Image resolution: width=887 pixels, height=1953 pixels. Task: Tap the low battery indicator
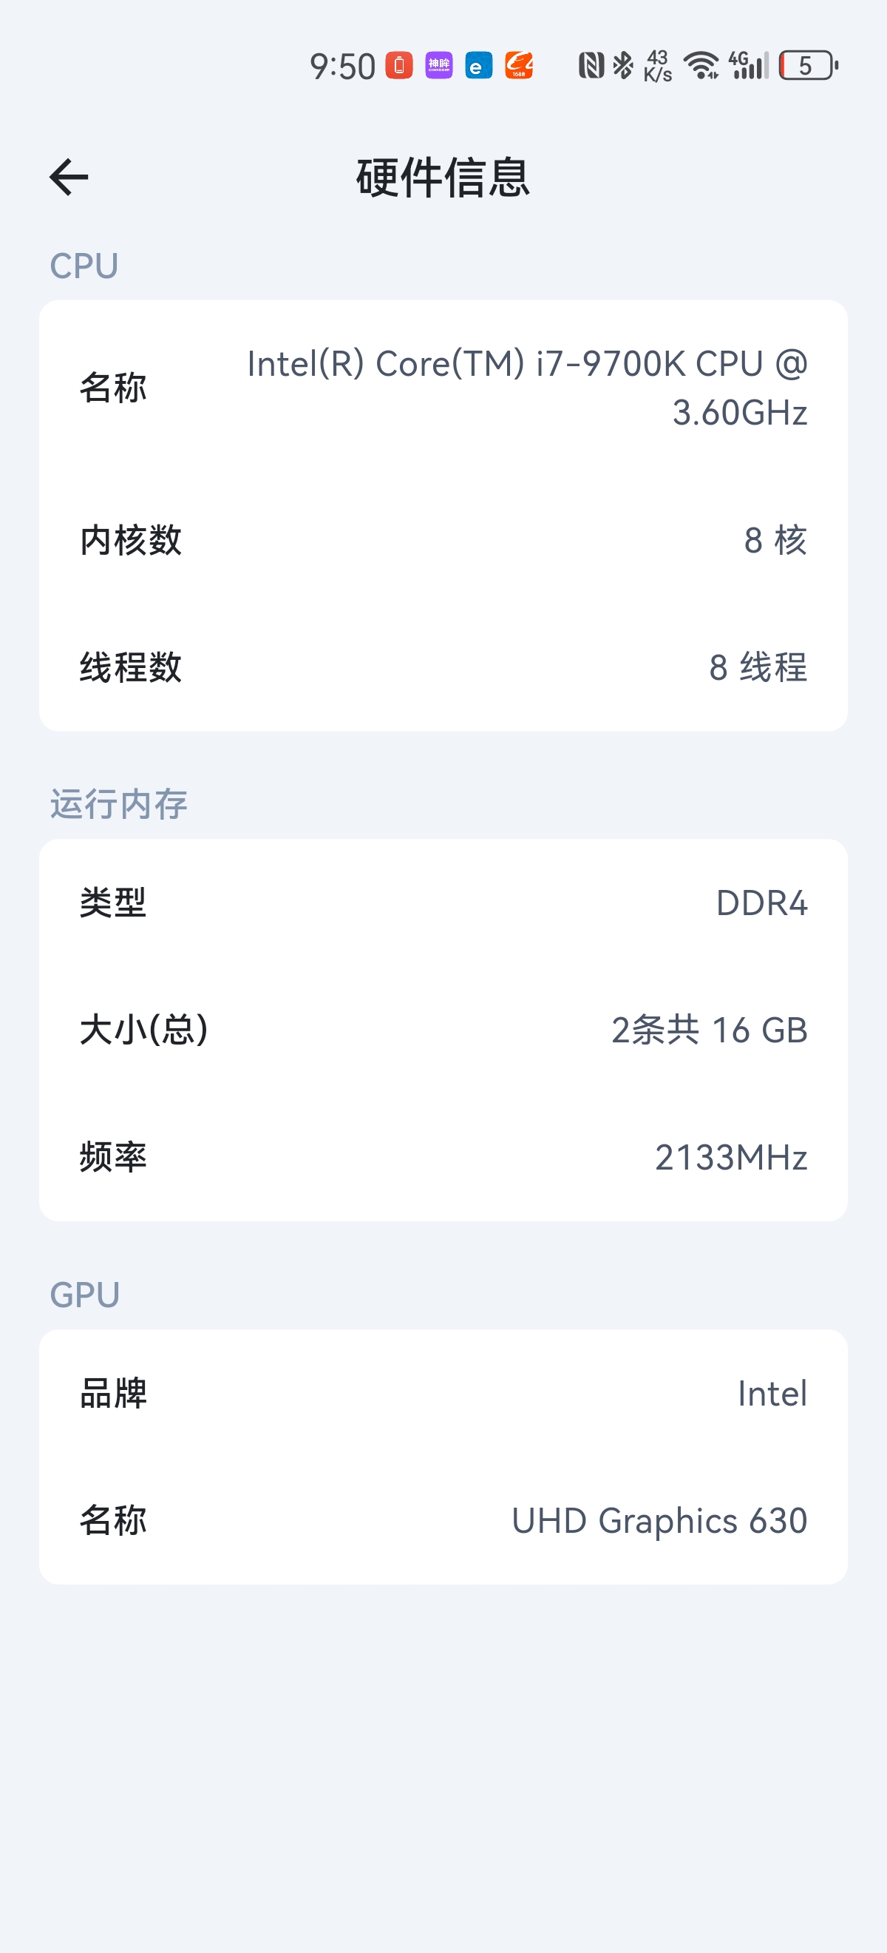[807, 65]
